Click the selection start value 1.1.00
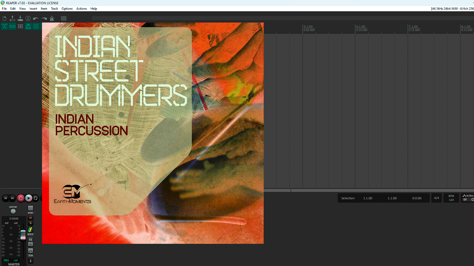Screen dimensions: 474x266 (368, 198)
